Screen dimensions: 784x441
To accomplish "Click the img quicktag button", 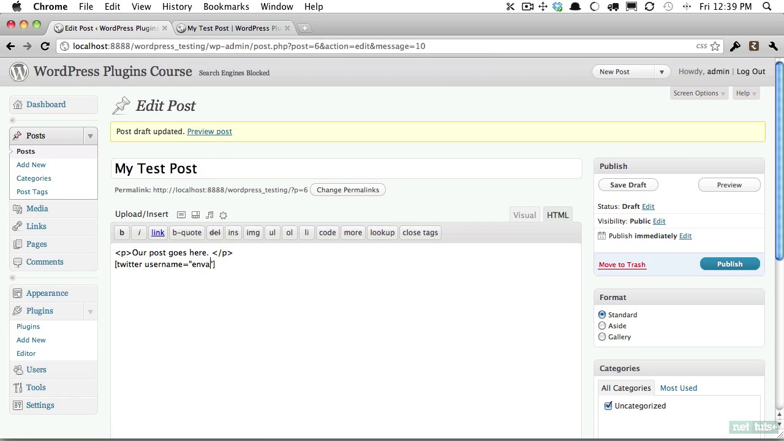I will click(253, 233).
